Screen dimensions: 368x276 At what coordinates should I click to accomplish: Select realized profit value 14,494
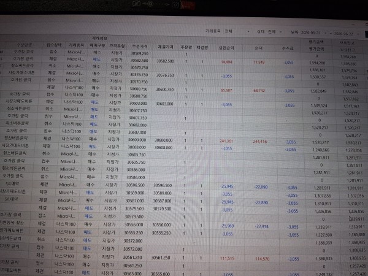226,62
